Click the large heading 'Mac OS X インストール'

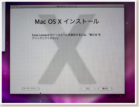(67, 21)
